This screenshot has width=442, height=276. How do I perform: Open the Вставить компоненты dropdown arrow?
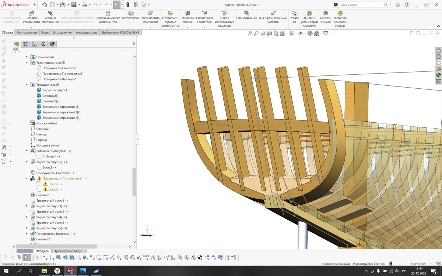(x=31, y=27)
